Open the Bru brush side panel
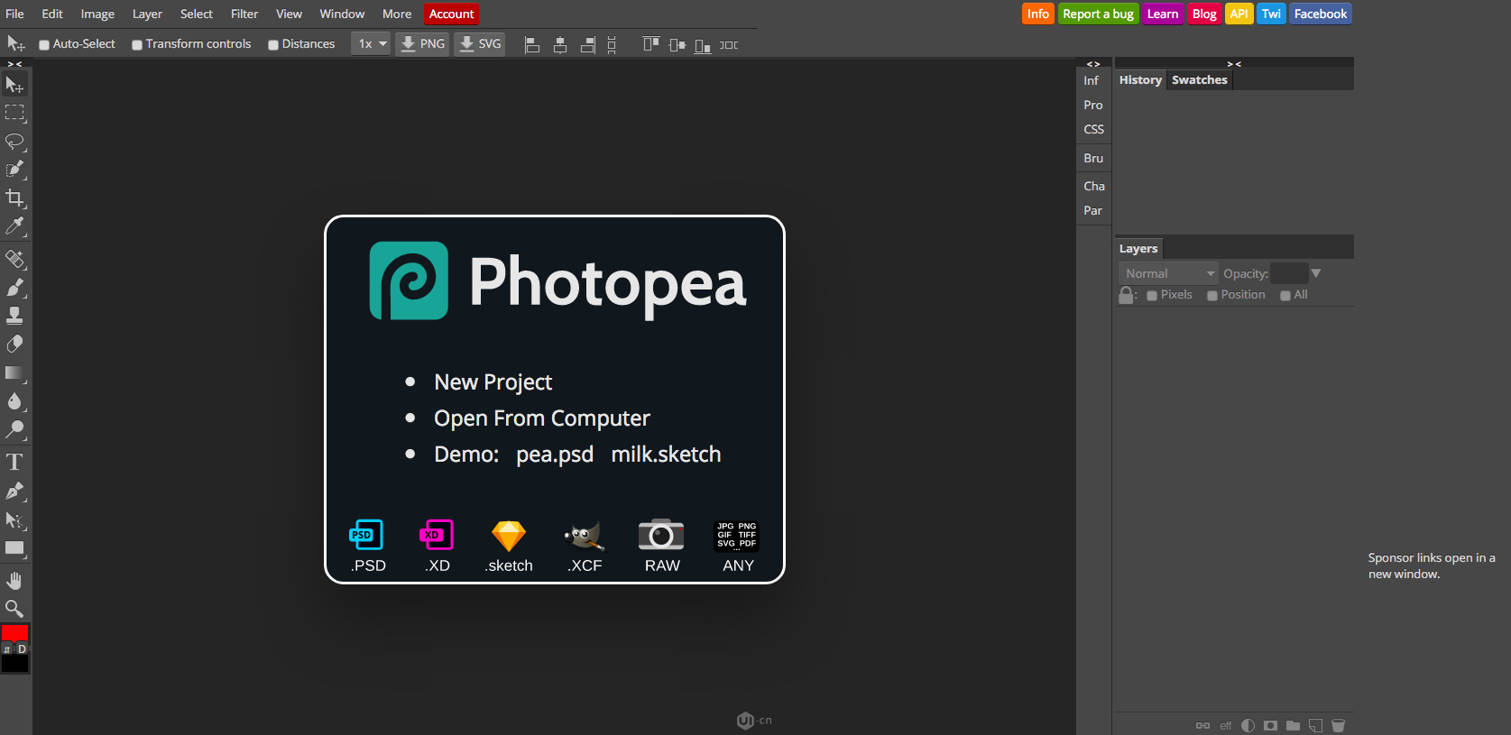This screenshot has width=1511, height=735. tap(1093, 158)
